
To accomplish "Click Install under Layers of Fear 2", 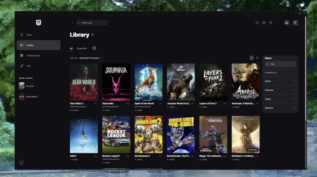I will click(203, 107).
